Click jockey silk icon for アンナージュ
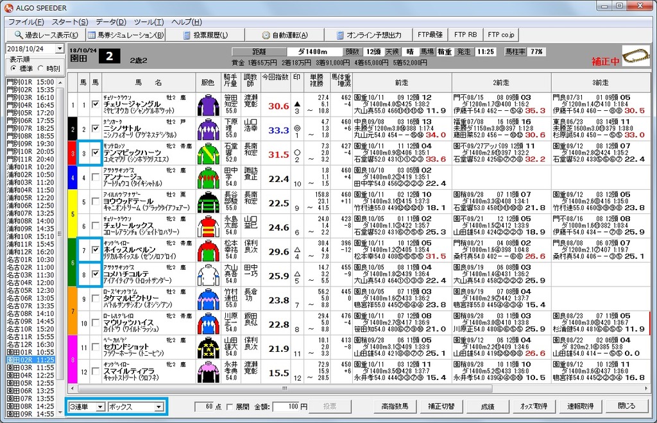This screenshot has height=423, width=657. tap(209, 178)
